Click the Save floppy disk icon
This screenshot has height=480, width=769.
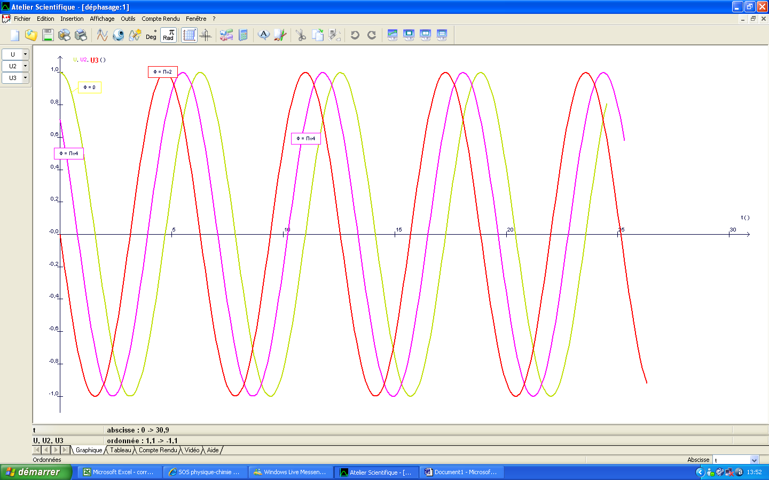(x=48, y=35)
